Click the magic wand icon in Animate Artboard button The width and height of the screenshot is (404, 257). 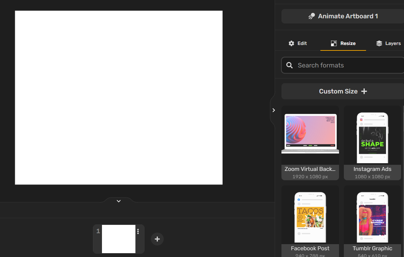coord(311,16)
